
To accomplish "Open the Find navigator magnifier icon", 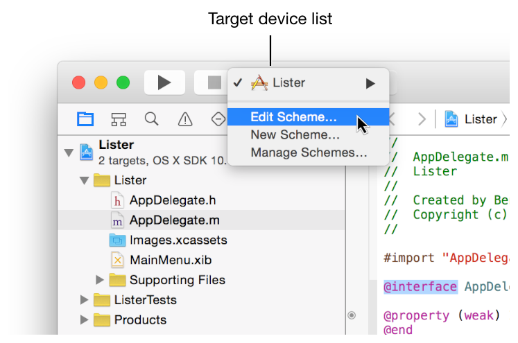I will (152, 119).
